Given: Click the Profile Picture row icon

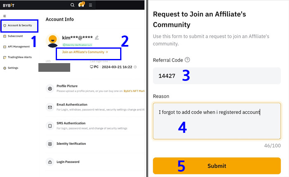Looking at the screenshot, I should [x=50, y=89].
